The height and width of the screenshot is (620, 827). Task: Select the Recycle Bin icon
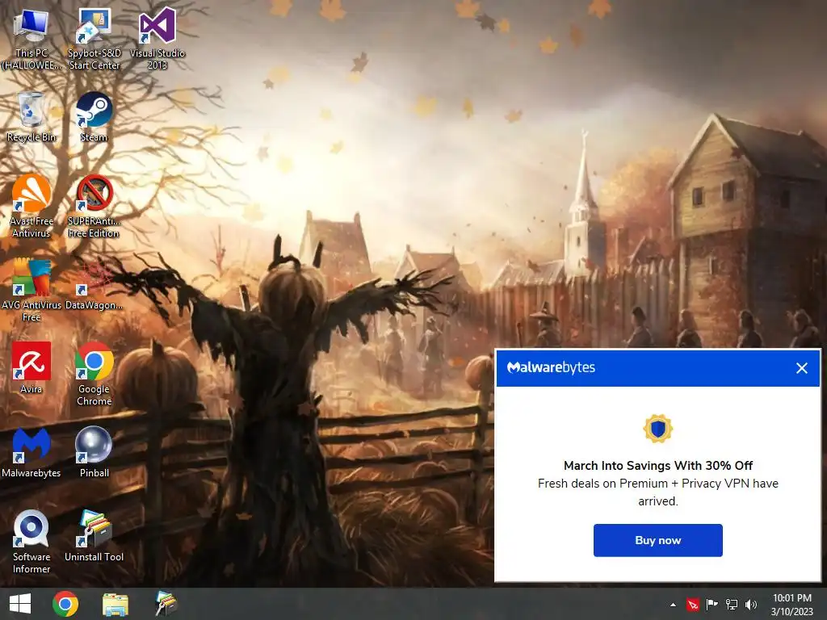[31, 117]
